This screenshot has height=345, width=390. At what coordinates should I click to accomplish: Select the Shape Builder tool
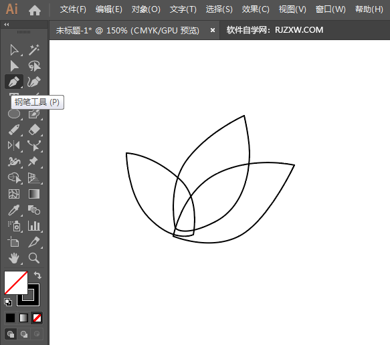(x=15, y=178)
